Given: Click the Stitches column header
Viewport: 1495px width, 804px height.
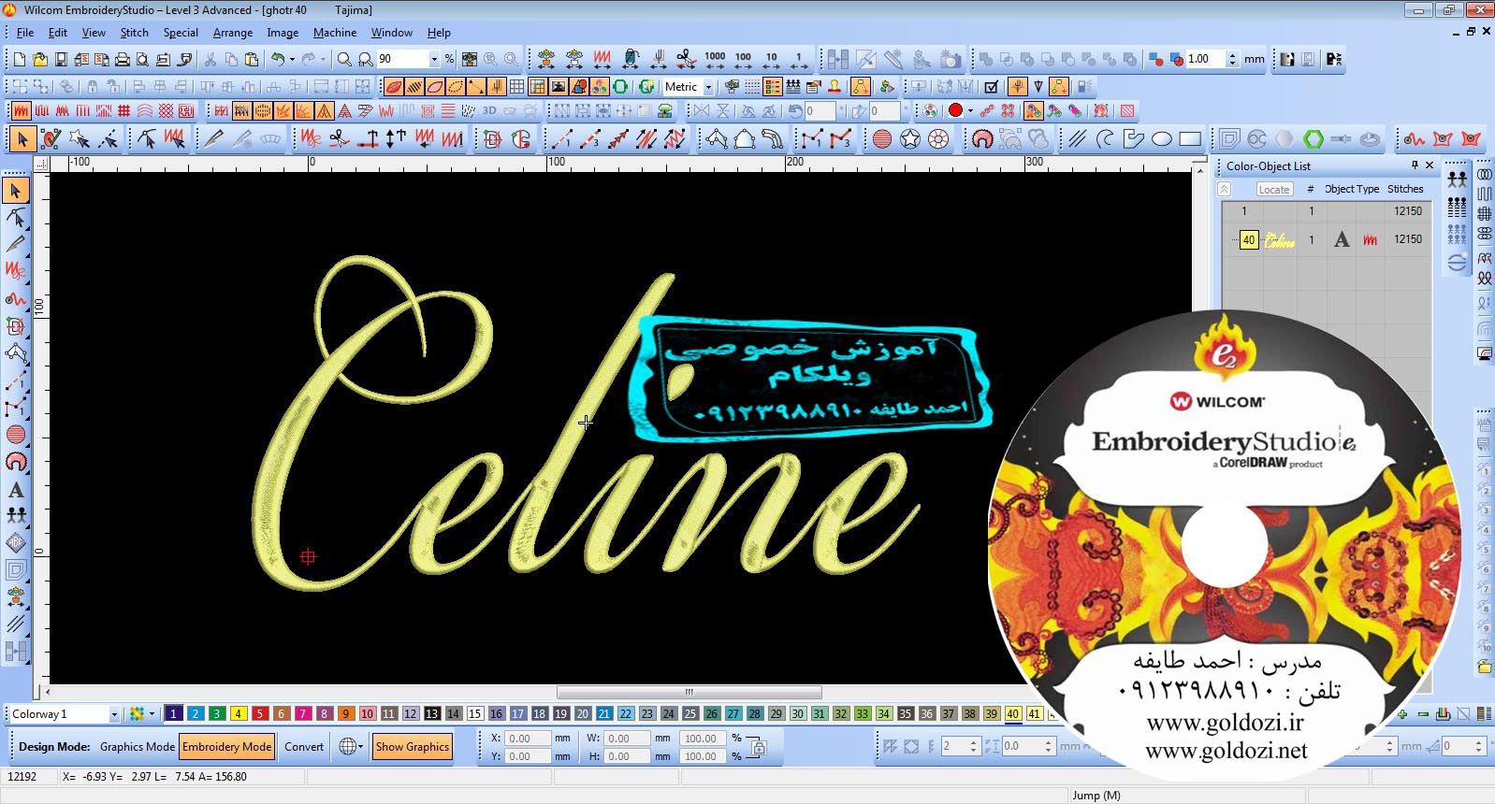Looking at the screenshot, I should pos(1405,189).
